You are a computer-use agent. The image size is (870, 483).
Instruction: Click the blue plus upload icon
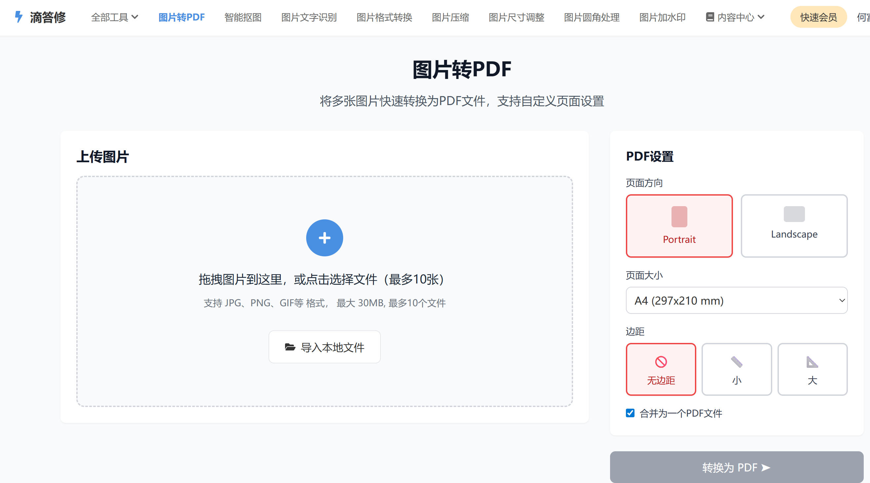tap(324, 238)
